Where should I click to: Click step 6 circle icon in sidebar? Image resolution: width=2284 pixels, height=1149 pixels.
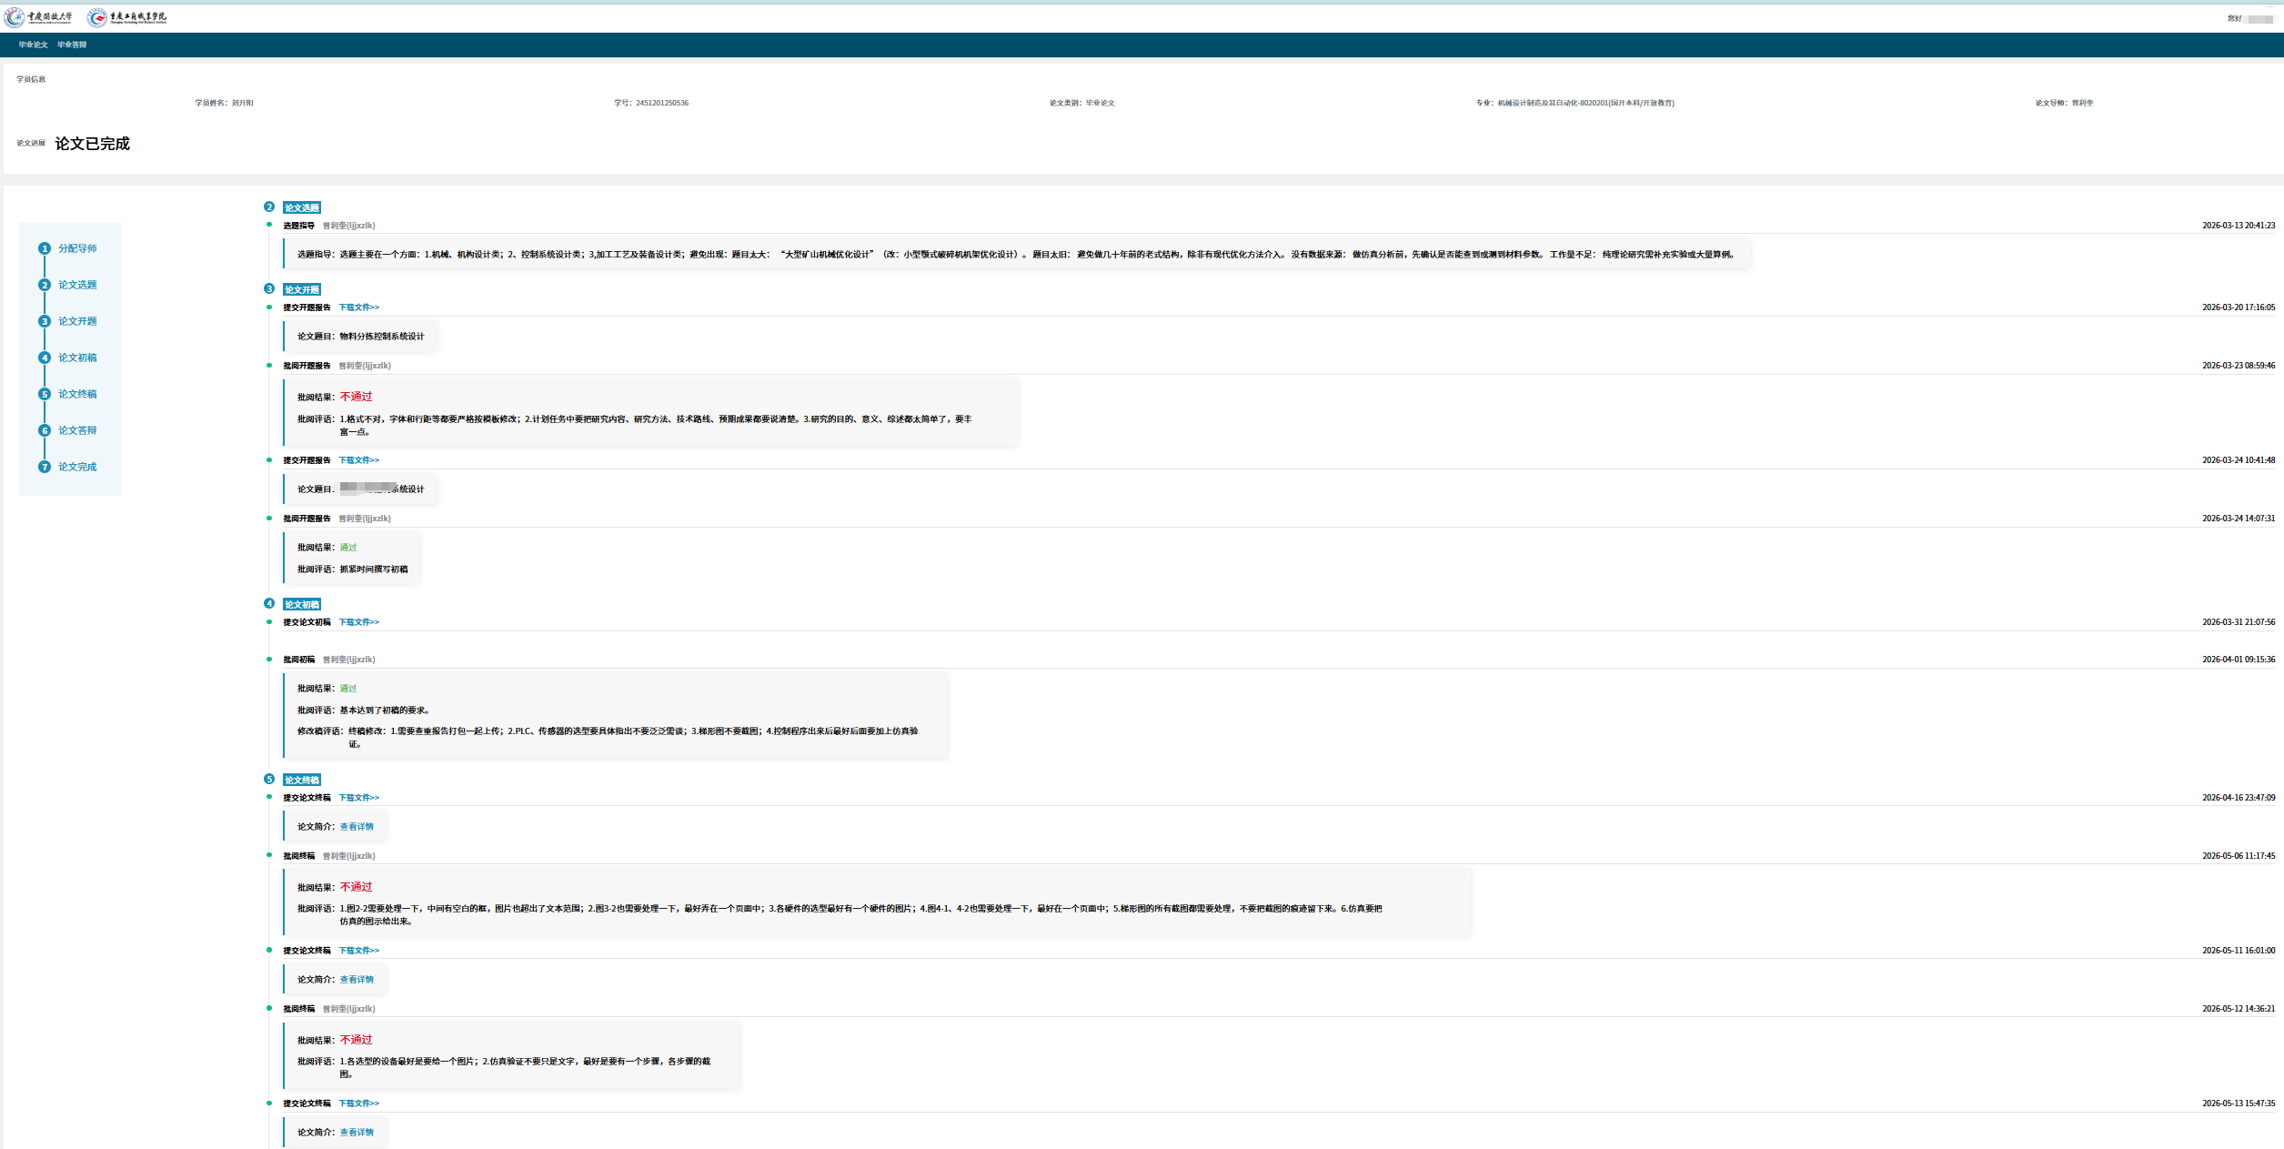click(44, 430)
